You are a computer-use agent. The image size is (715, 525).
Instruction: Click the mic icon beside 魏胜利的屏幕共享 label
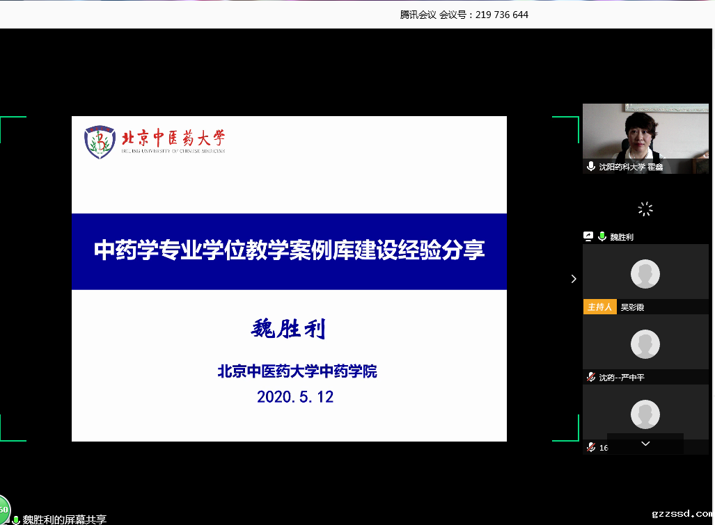pos(16,519)
